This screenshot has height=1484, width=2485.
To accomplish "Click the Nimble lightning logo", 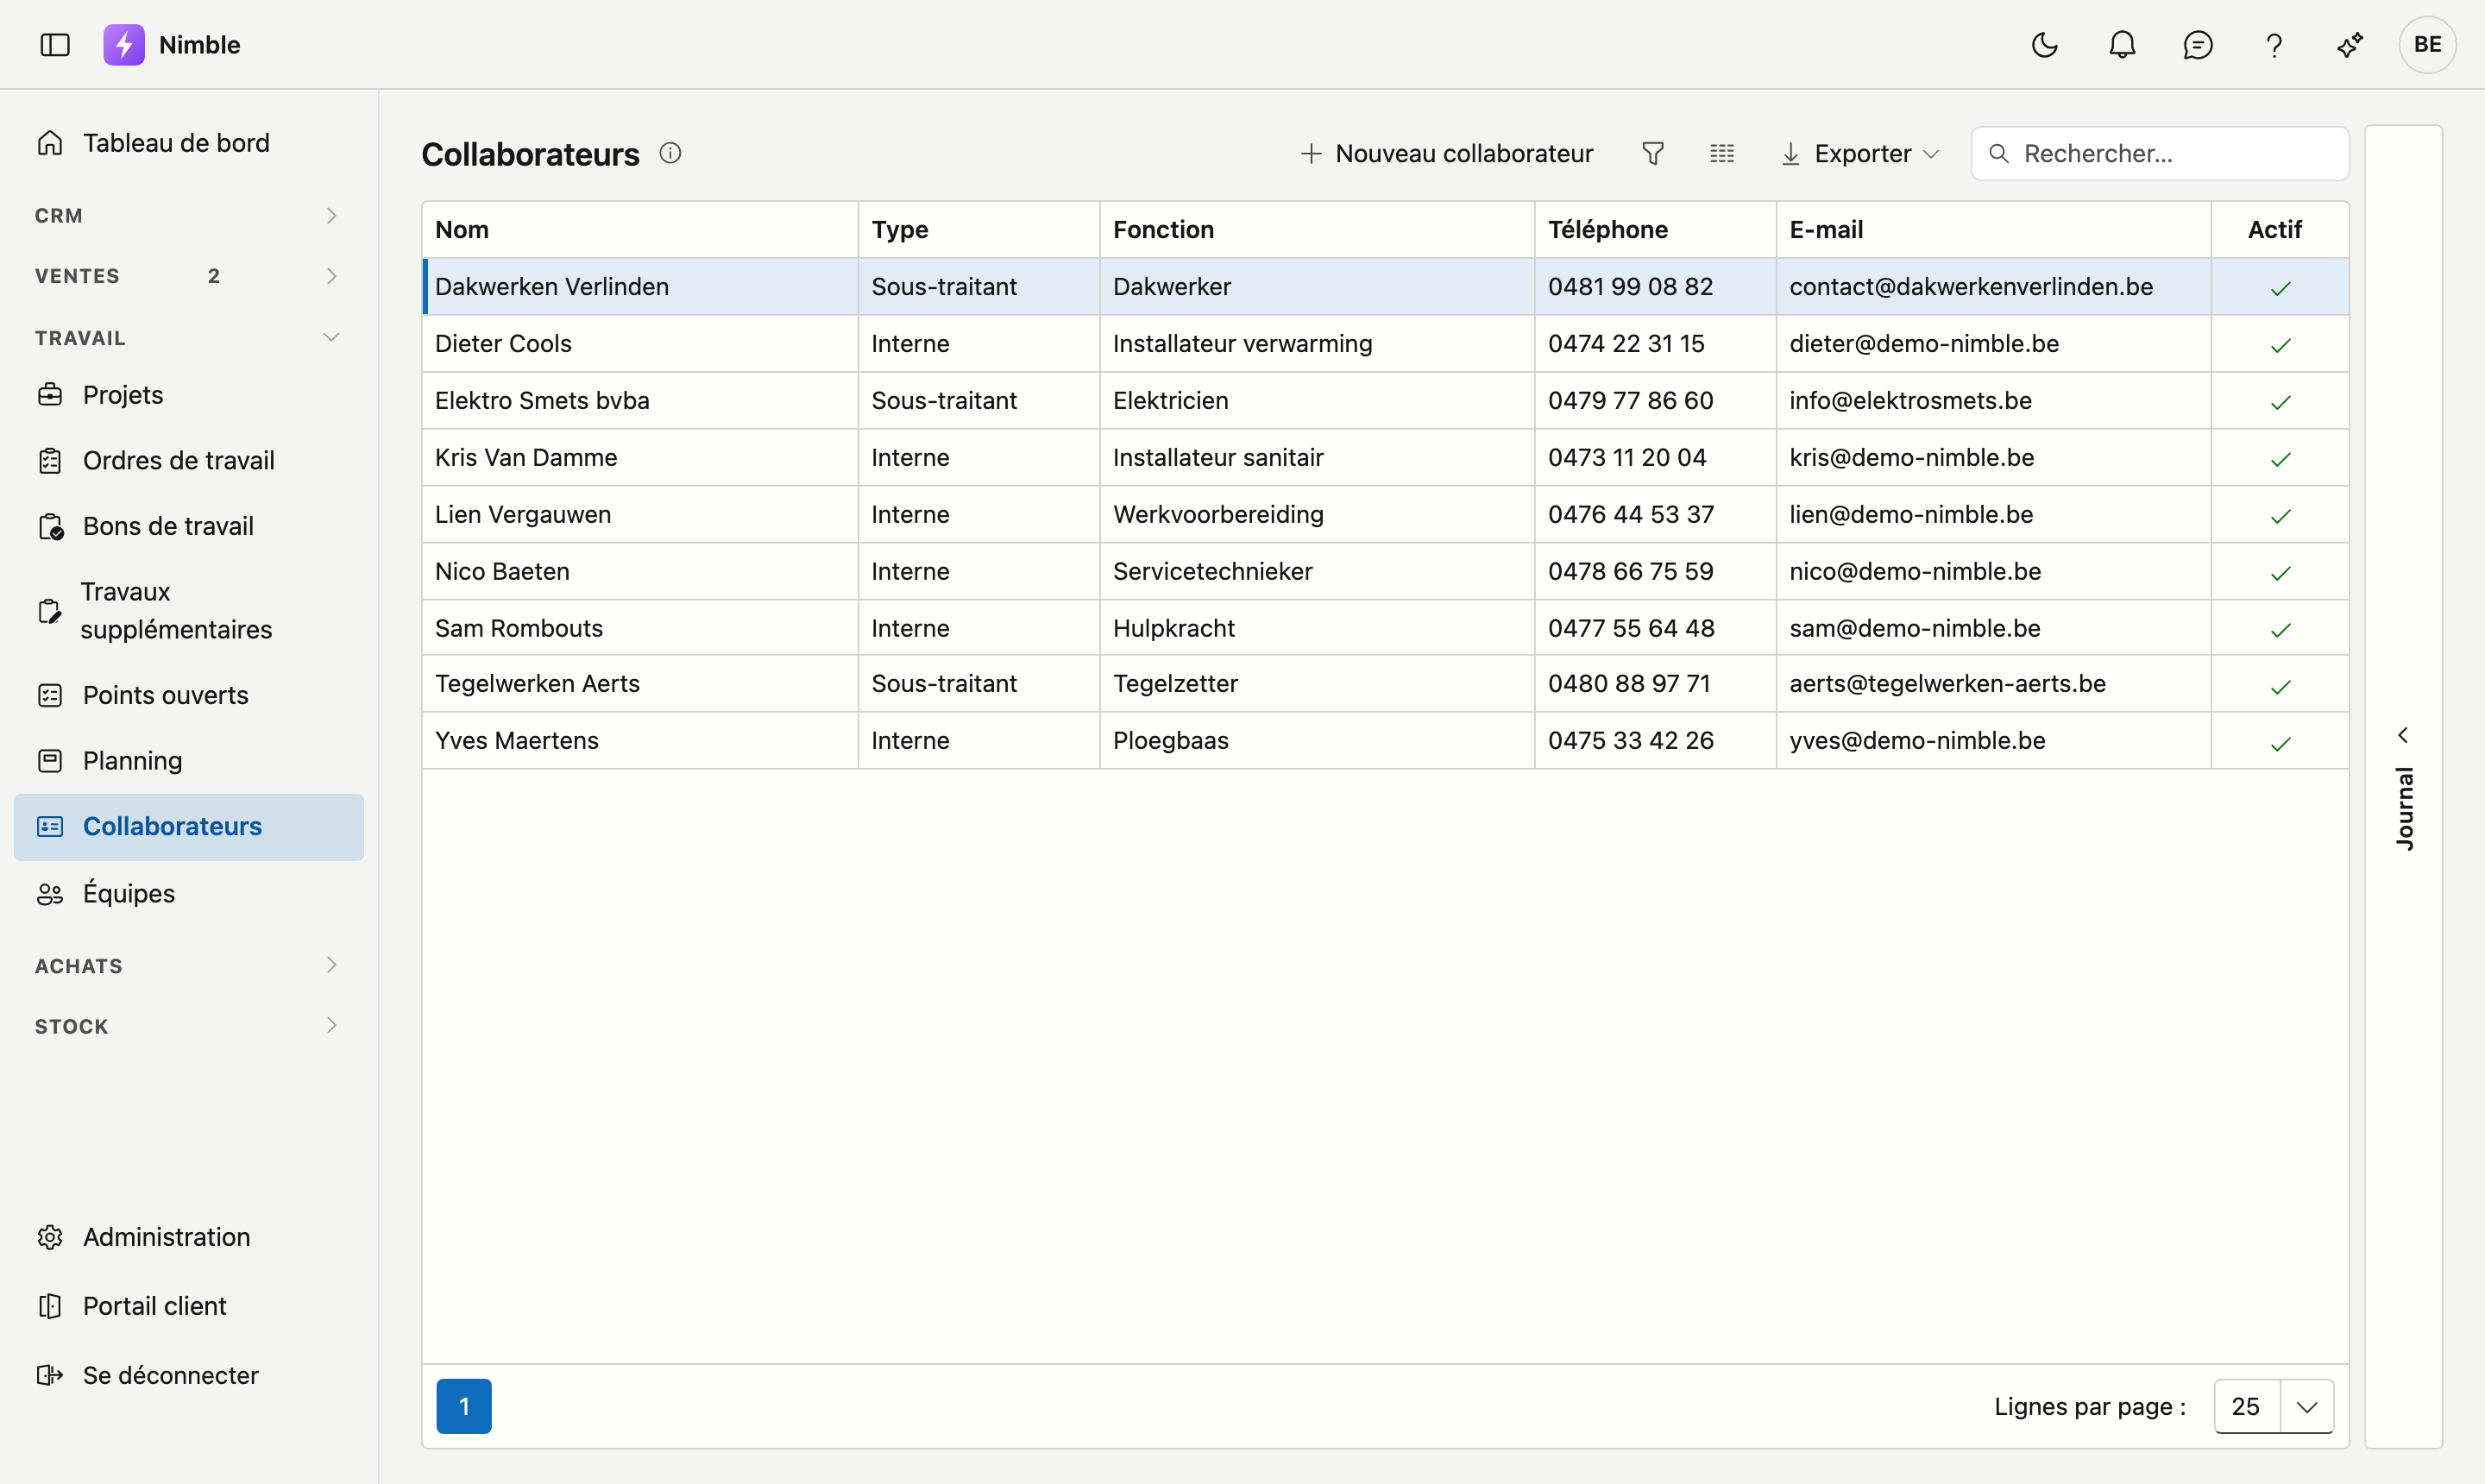I will click(x=124, y=45).
